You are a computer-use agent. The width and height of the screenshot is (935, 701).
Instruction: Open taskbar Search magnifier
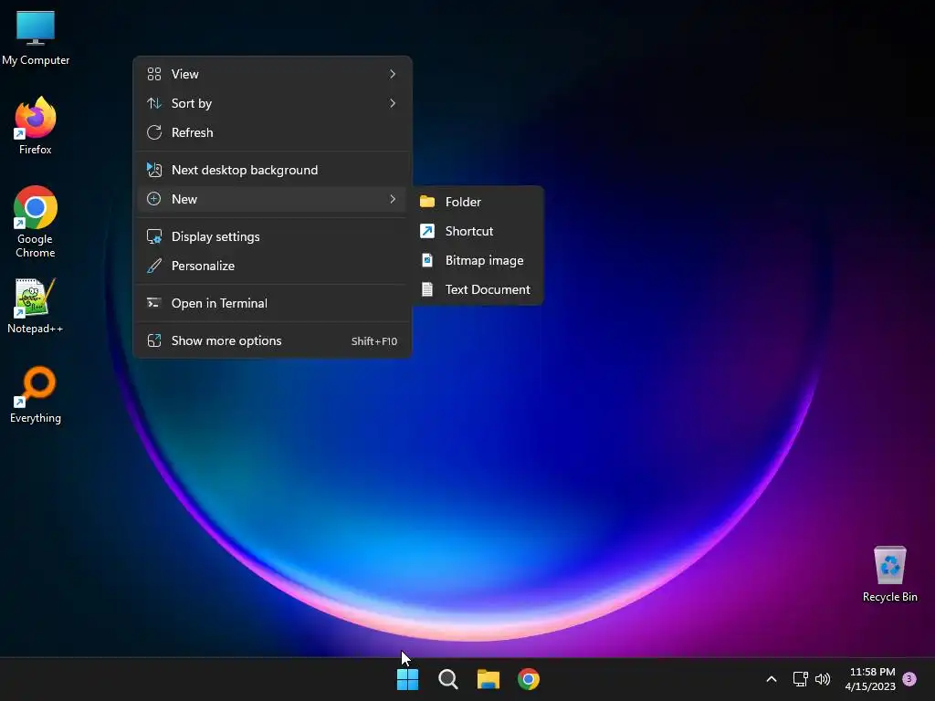447,679
